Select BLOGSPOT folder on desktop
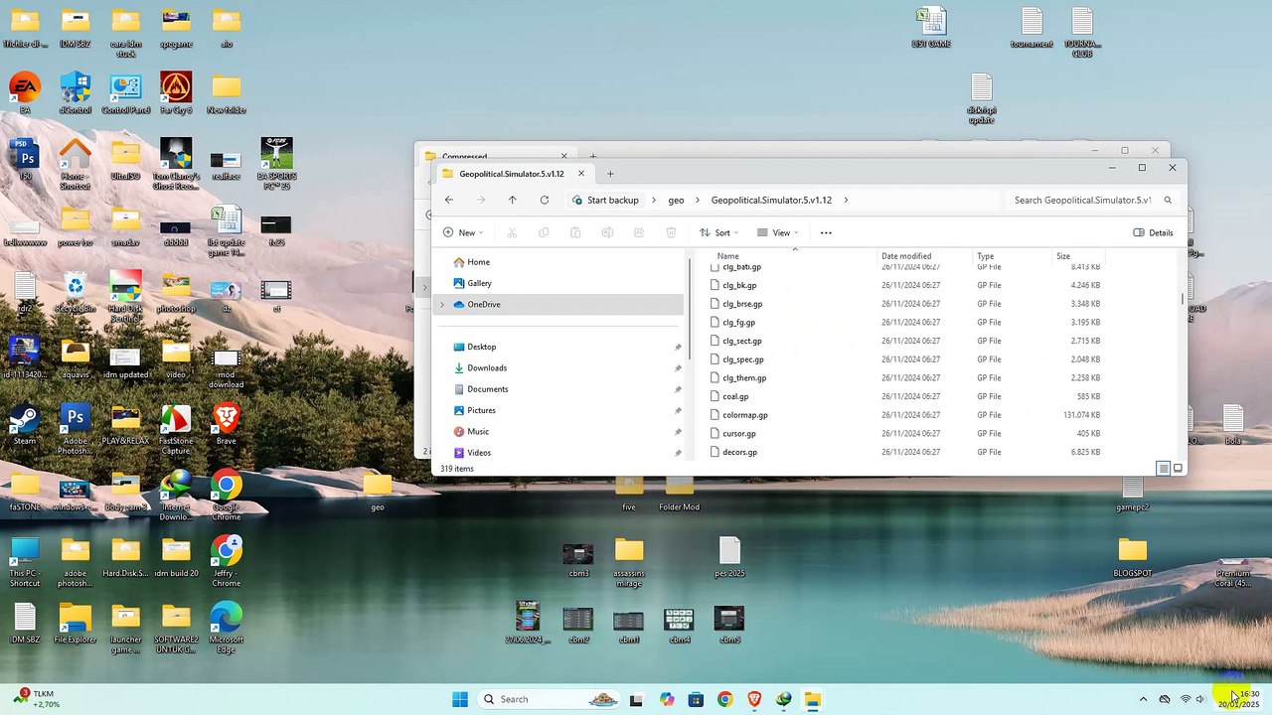The width and height of the screenshot is (1272, 715). [1133, 557]
